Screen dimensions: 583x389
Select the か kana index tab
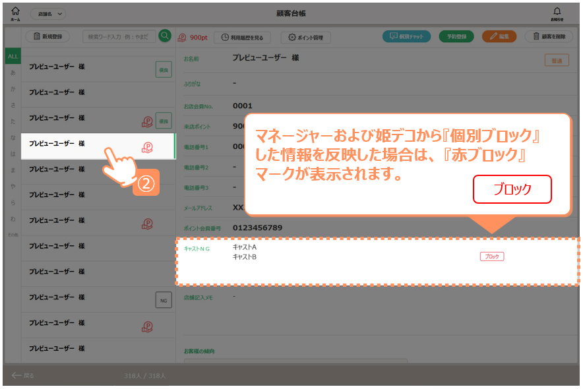point(13,89)
